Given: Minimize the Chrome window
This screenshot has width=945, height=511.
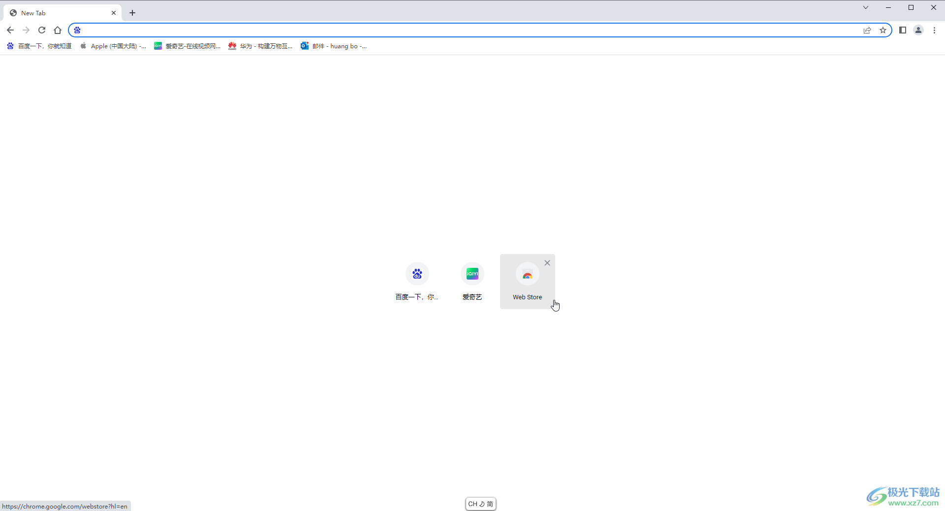Looking at the screenshot, I should click(888, 7).
